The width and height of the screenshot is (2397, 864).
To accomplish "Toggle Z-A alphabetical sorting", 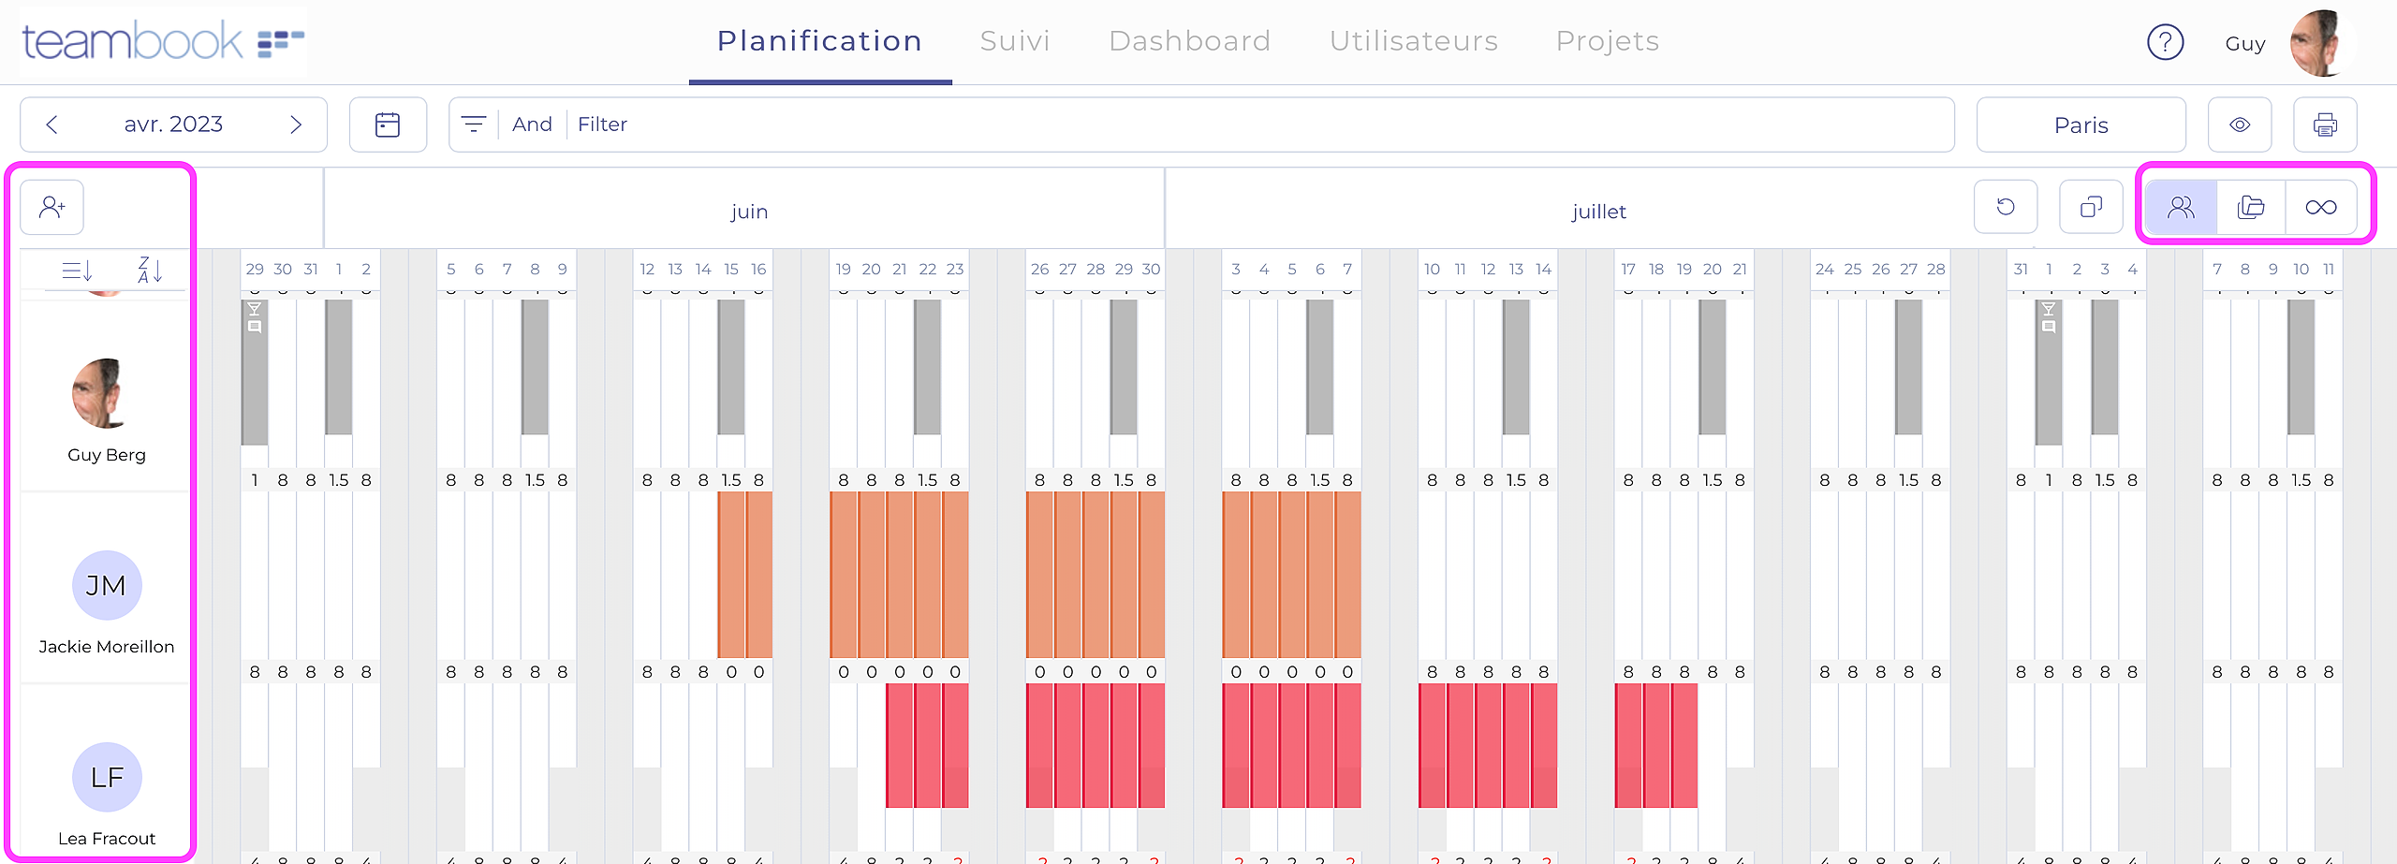I will coord(148,270).
